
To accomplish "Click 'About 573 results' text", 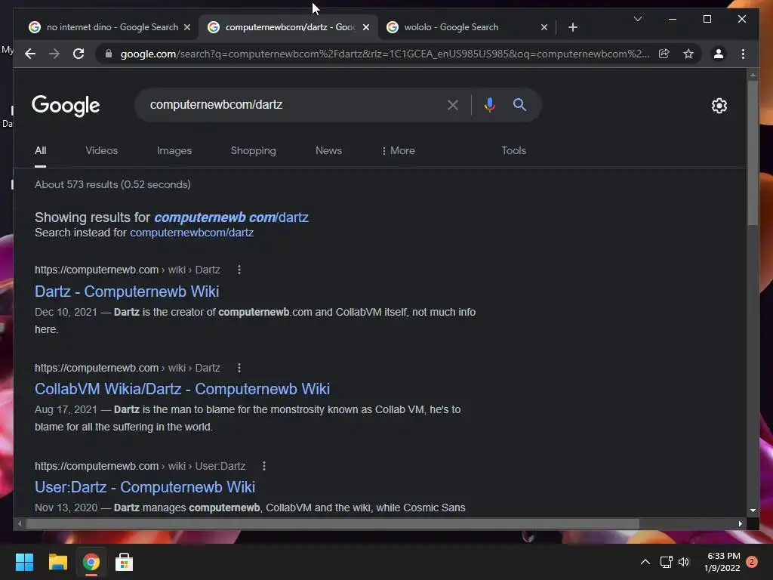I will (112, 184).
